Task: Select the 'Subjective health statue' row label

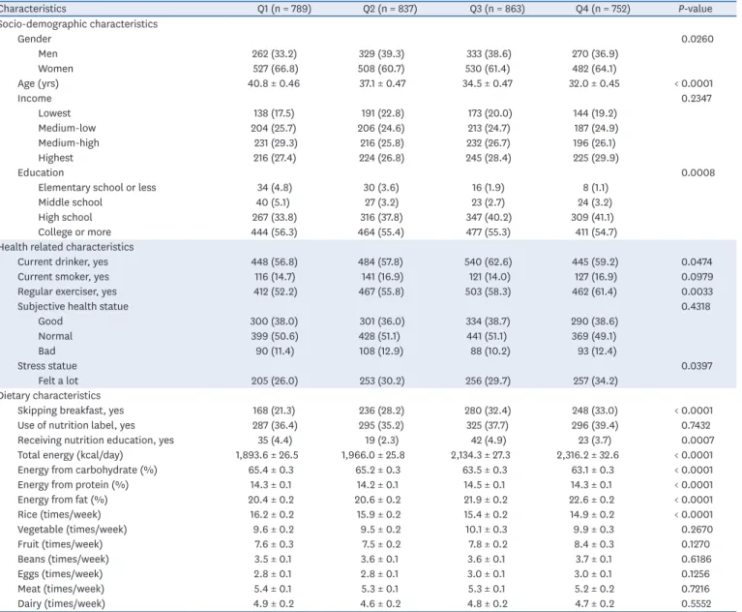Action: pyautogui.click(x=73, y=306)
